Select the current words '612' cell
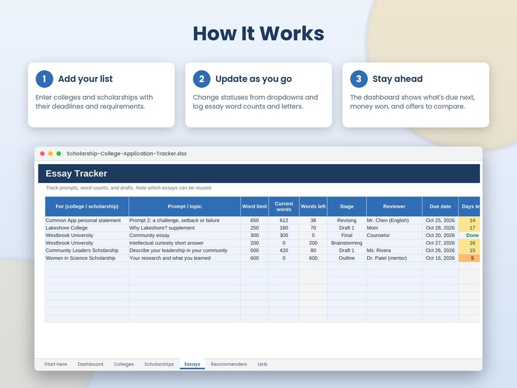 pyautogui.click(x=284, y=220)
